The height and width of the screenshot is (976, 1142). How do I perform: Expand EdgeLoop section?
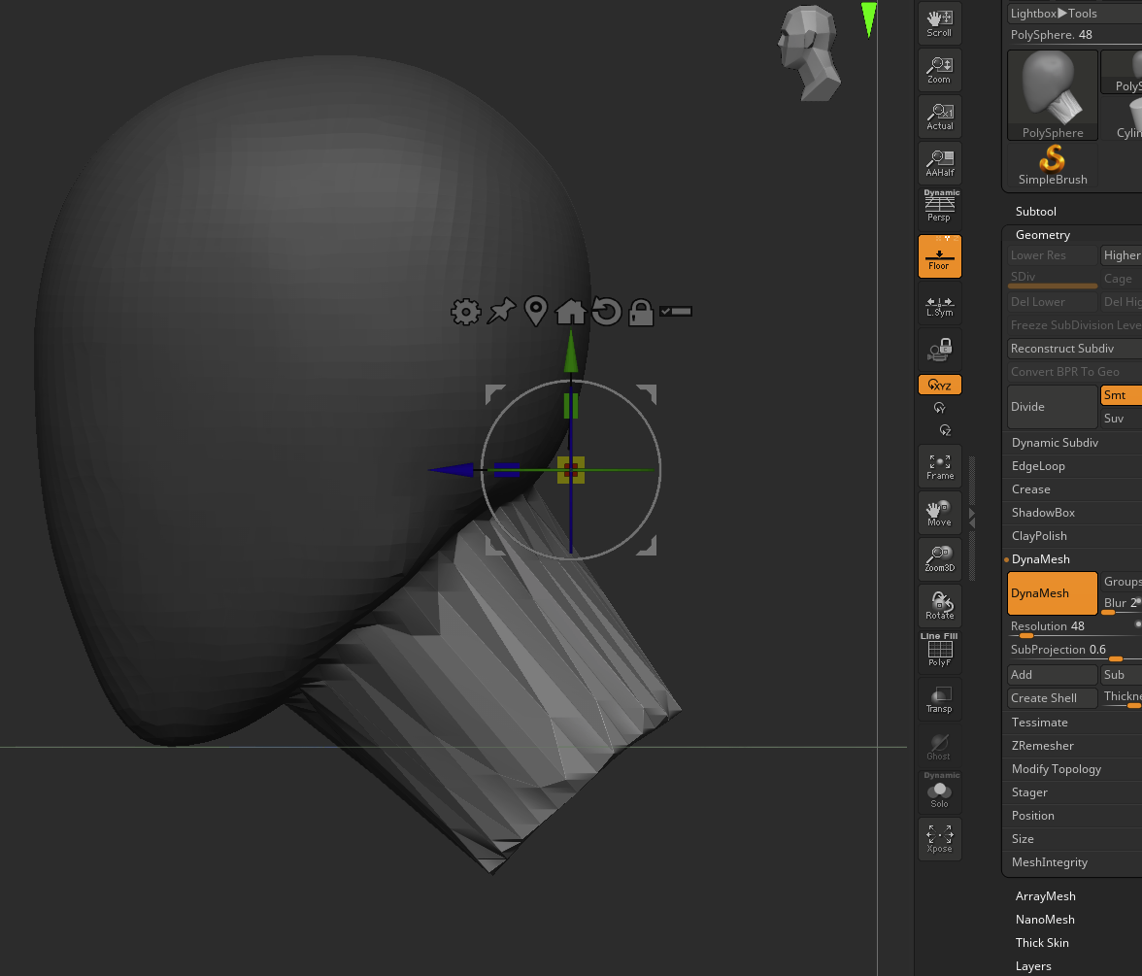click(1038, 466)
